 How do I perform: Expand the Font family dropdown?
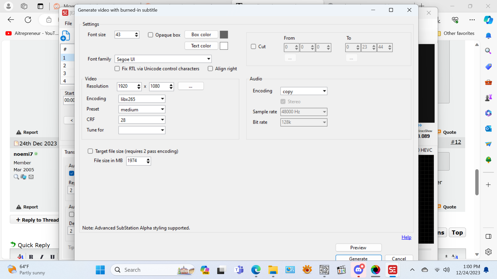[x=208, y=59]
